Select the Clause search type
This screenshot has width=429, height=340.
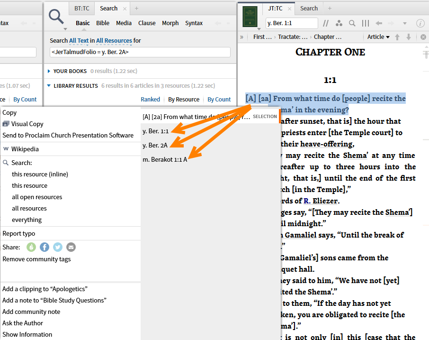pyautogui.click(x=147, y=23)
